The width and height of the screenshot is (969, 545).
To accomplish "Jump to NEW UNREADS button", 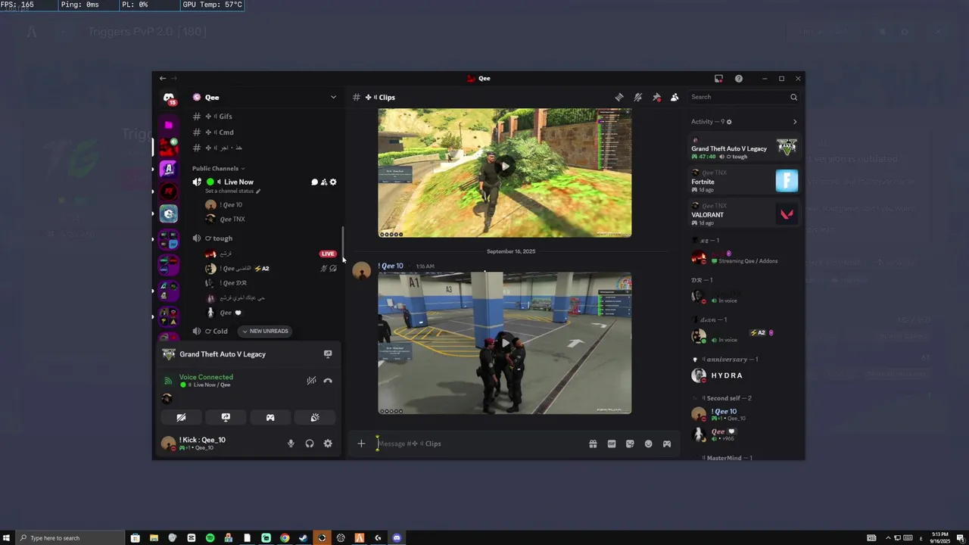I will [x=265, y=331].
